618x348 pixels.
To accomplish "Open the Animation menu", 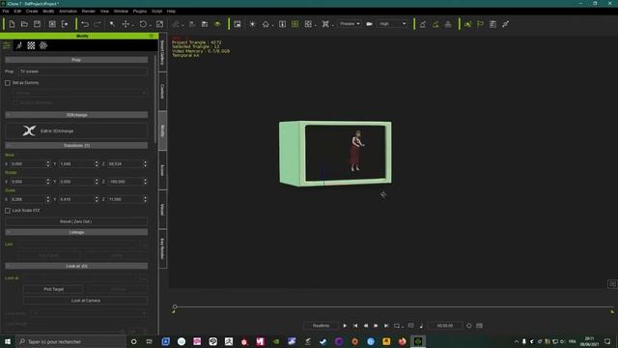I will (x=68, y=11).
